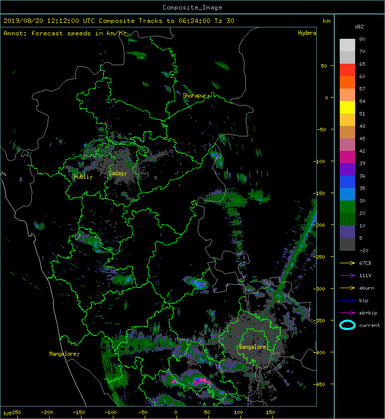Click the -300 tick on vertical axis
The height and width of the screenshot is (419, 385).
(x=319, y=289)
